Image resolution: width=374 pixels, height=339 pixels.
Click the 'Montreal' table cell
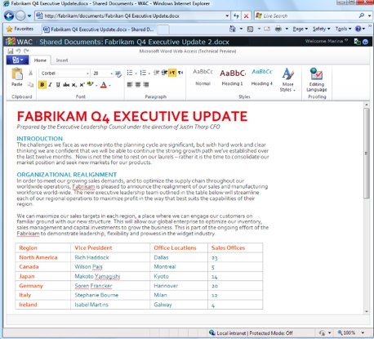(179, 266)
